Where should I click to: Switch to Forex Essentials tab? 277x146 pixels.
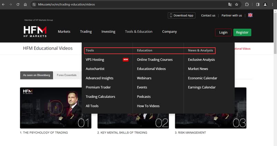[66, 75]
